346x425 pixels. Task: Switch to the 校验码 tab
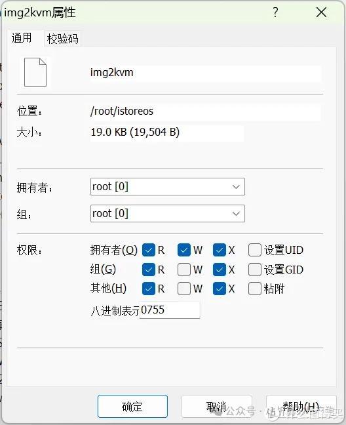click(62, 39)
